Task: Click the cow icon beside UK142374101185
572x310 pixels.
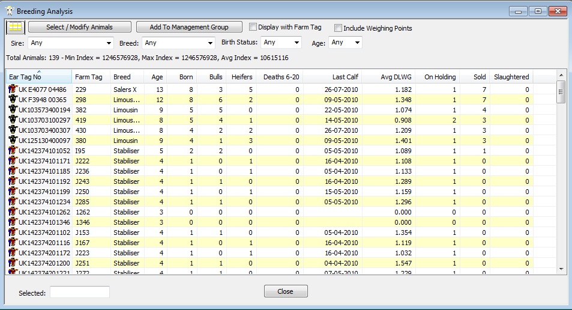Action: pyautogui.click(x=13, y=171)
